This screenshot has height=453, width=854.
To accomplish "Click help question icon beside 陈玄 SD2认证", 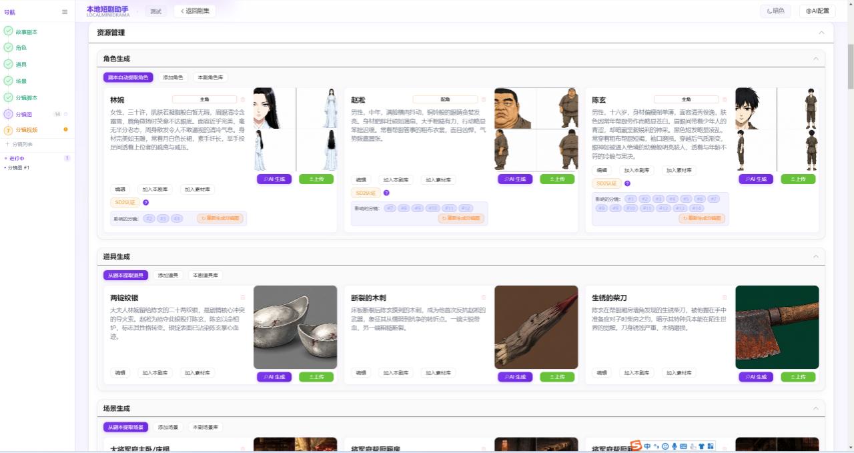I will coord(627,183).
